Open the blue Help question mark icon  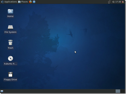[34, 2]
